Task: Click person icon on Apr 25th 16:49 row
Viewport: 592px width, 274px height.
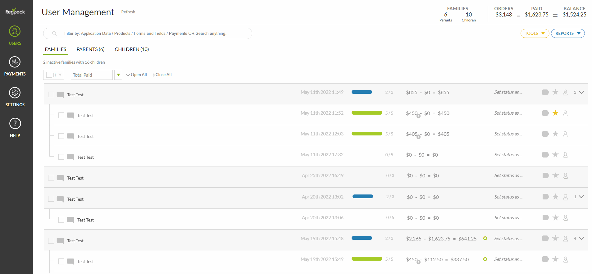Action: pyautogui.click(x=566, y=176)
